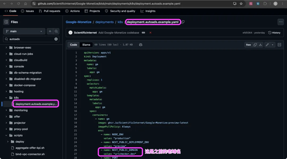
Task: Open the ScientificInternet author avatar
Action: 70,33
